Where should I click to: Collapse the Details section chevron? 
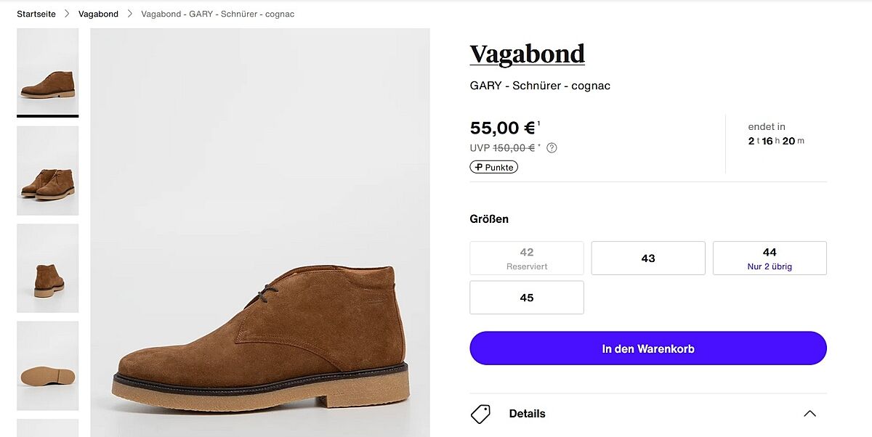(x=810, y=414)
